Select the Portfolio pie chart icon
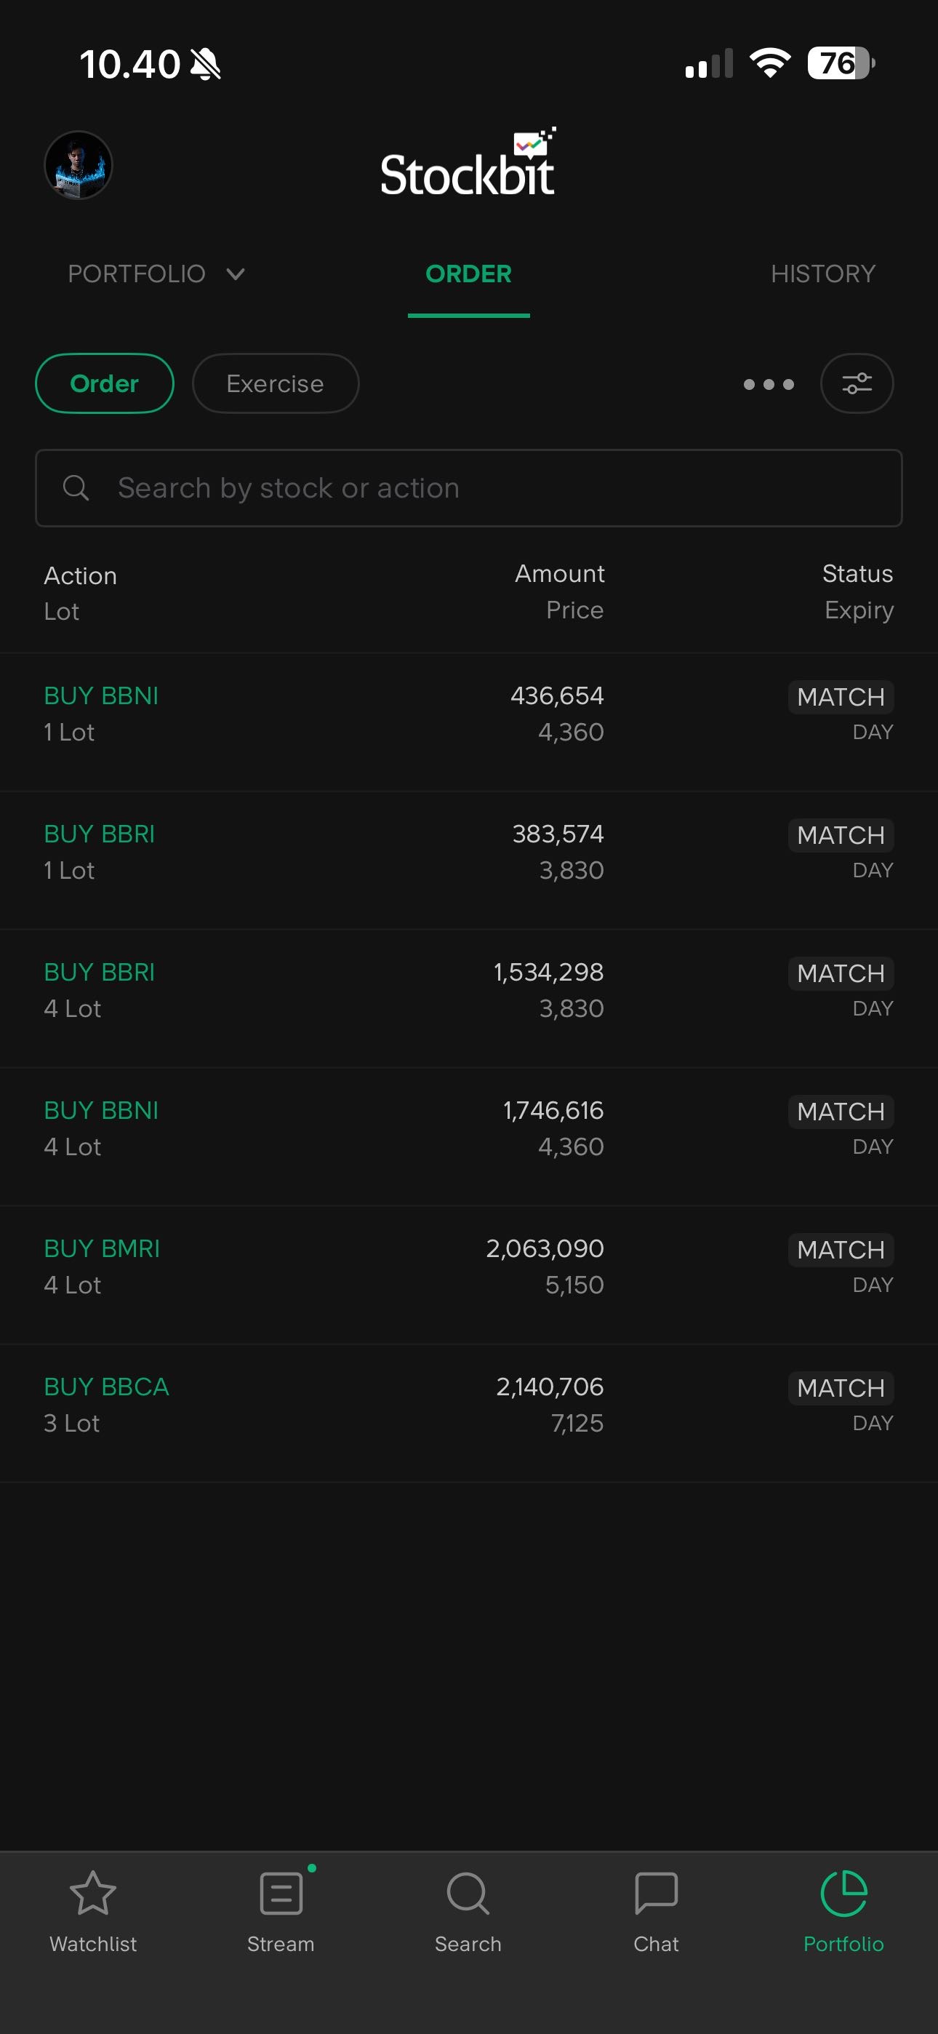The height and width of the screenshot is (2034, 938). pos(843,1894)
